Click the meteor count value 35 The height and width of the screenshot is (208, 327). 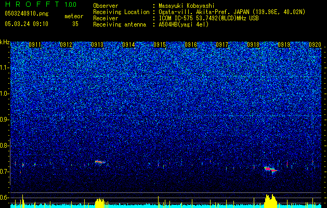pyautogui.click(x=75, y=24)
